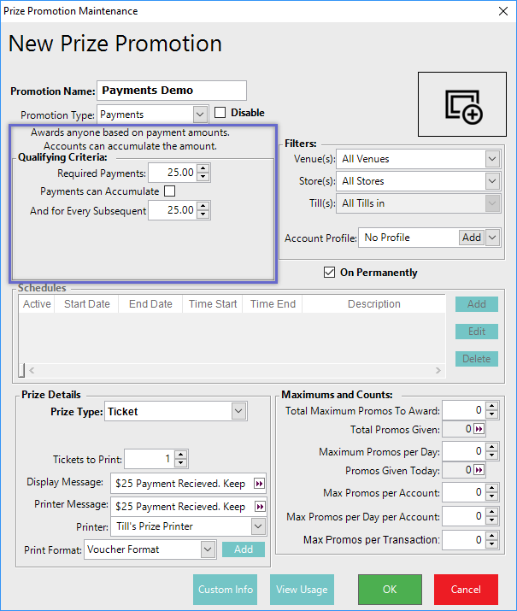The width and height of the screenshot is (517, 611).
Task: Increase Tickets to Print value
Action: [x=181, y=454]
